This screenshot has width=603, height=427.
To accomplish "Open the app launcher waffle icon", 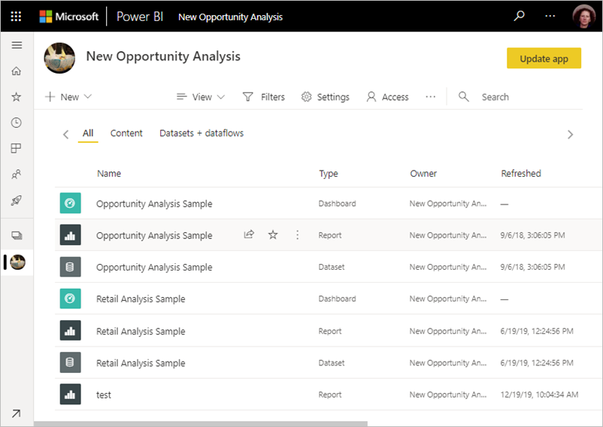I will pyautogui.click(x=16, y=16).
